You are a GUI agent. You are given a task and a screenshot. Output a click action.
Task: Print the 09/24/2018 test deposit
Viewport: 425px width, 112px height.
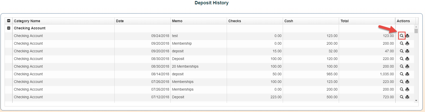tap(407, 36)
